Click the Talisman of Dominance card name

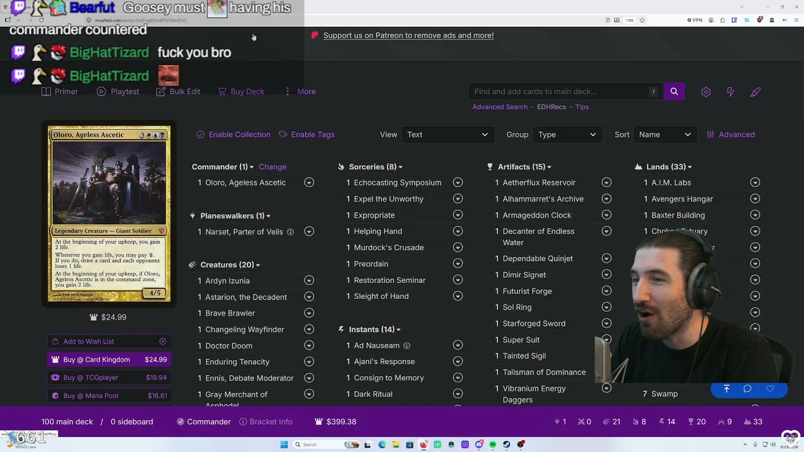pos(544,372)
